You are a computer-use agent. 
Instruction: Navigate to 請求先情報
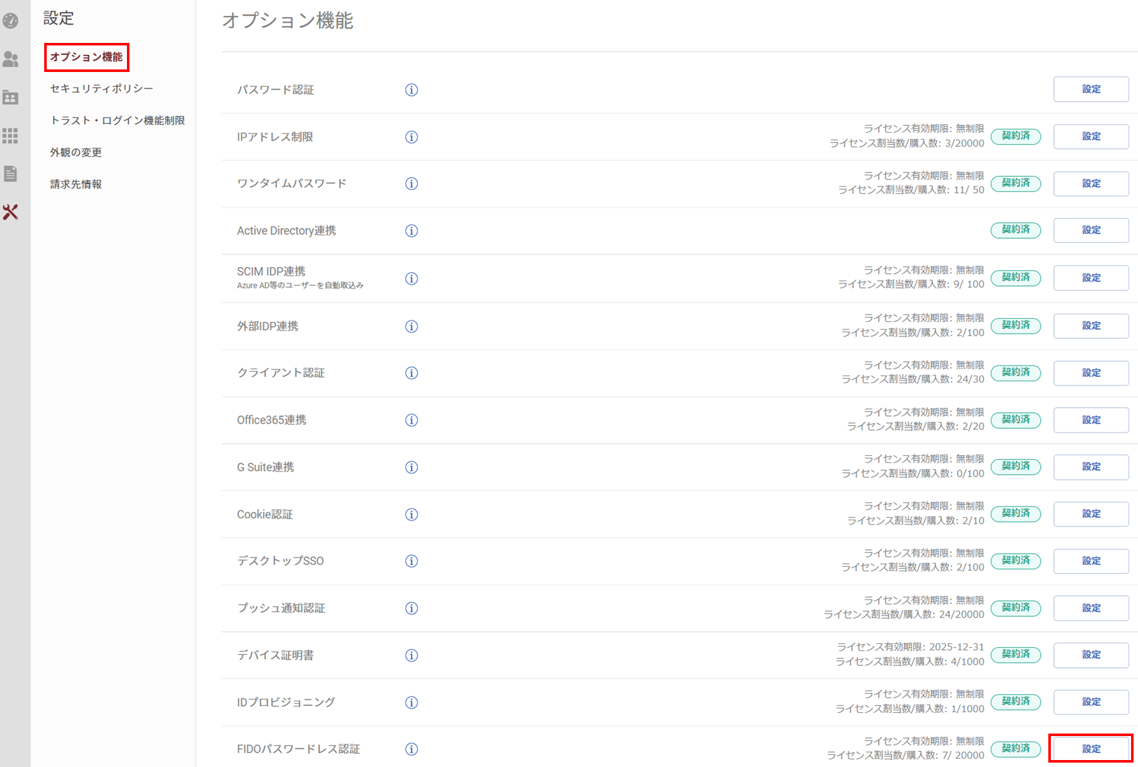[76, 184]
